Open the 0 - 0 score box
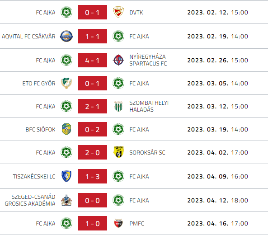This screenshot has width=268, height=235. tap(92, 200)
